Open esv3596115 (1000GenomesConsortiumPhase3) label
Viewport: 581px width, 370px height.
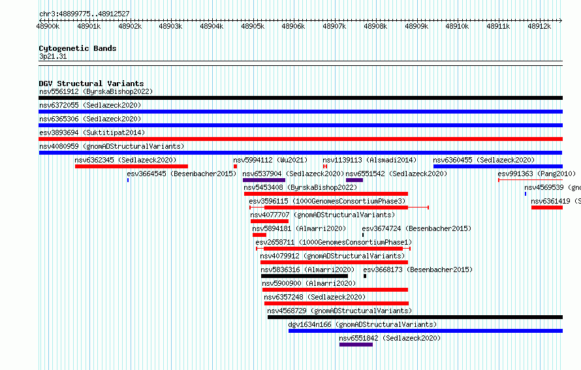click(327, 201)
